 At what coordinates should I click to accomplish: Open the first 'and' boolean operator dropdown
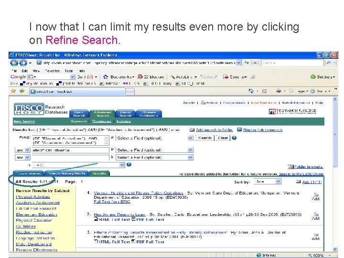(x=27, y=150)
